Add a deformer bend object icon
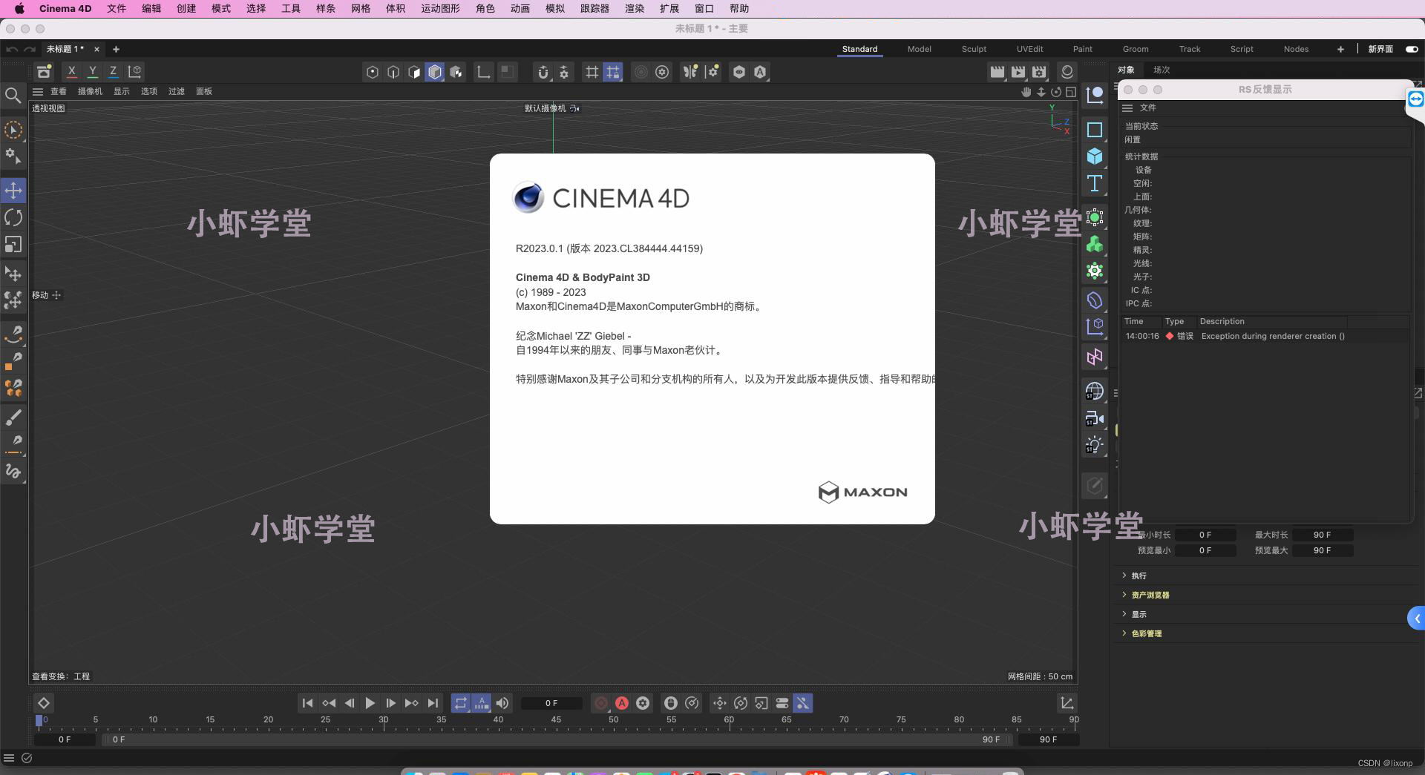This screenshot has width=1425, height=775. (x=1095, y=300)
